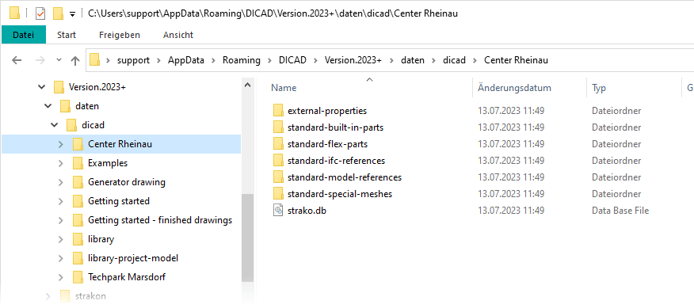
Task: Click the Properties checkmark icon in title bar
Action: [x=40, y=13]
